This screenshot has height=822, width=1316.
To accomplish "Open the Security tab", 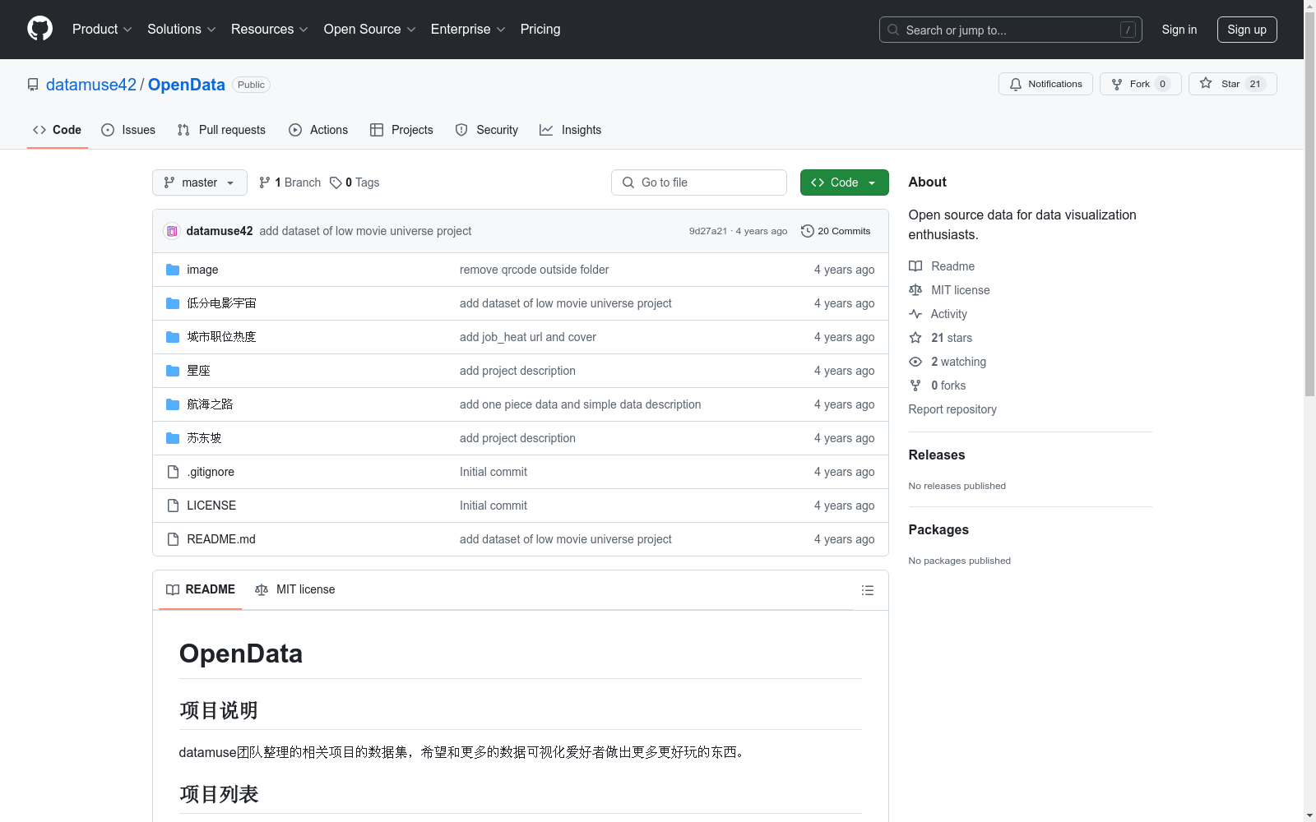I will pos(487,130).
